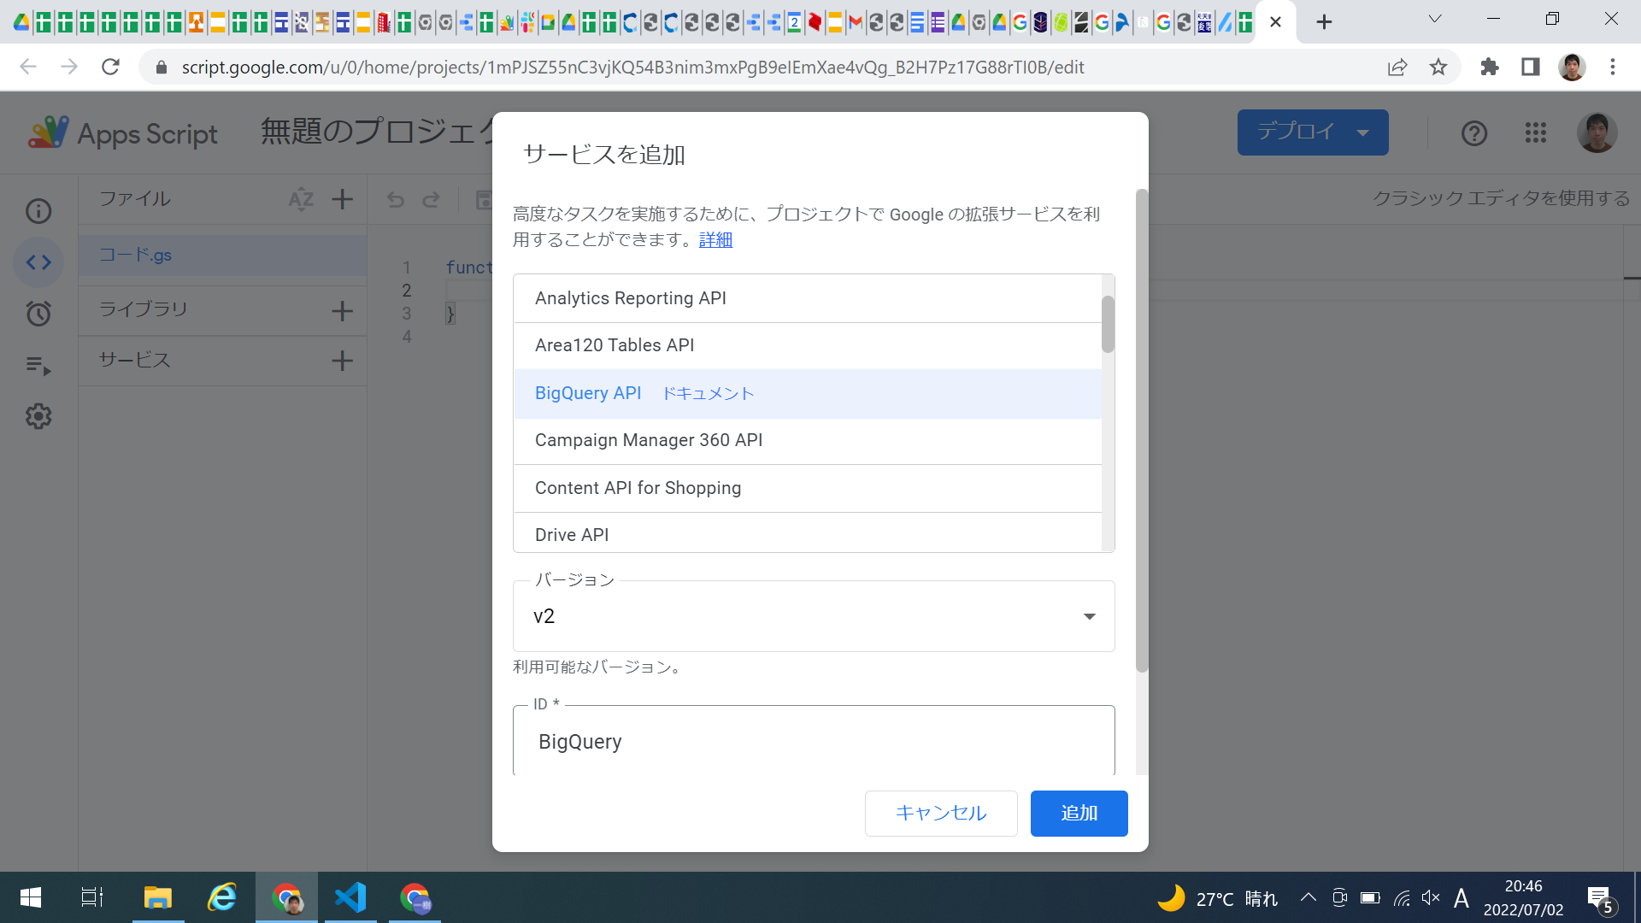Click クラシック エディタを使用する link
The image size is (1641, 923).
1501,198
